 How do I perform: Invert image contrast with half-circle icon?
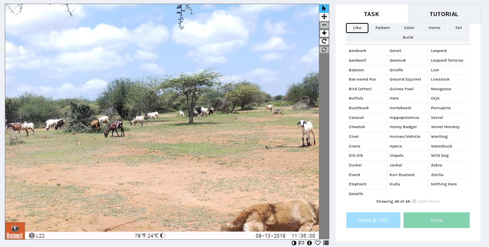click(x=293, y=243)
